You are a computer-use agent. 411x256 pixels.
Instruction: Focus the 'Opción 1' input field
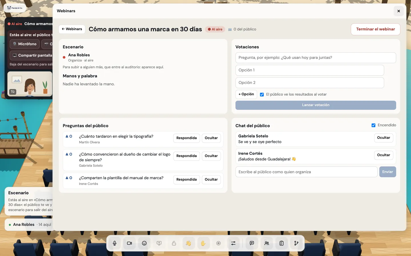click(x=310, y=70)
